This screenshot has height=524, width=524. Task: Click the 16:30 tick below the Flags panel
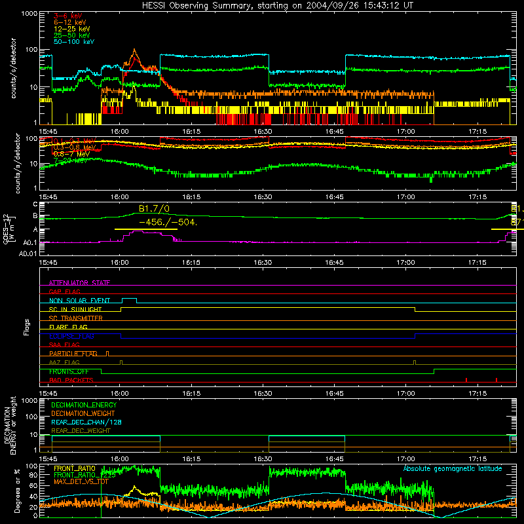point(263,394)
